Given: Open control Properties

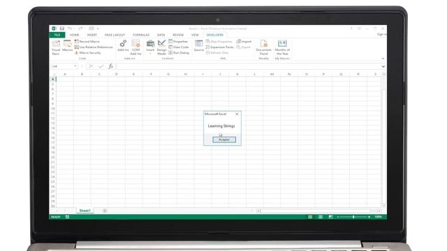Looking at the screenshot, I should coord(178,42).
